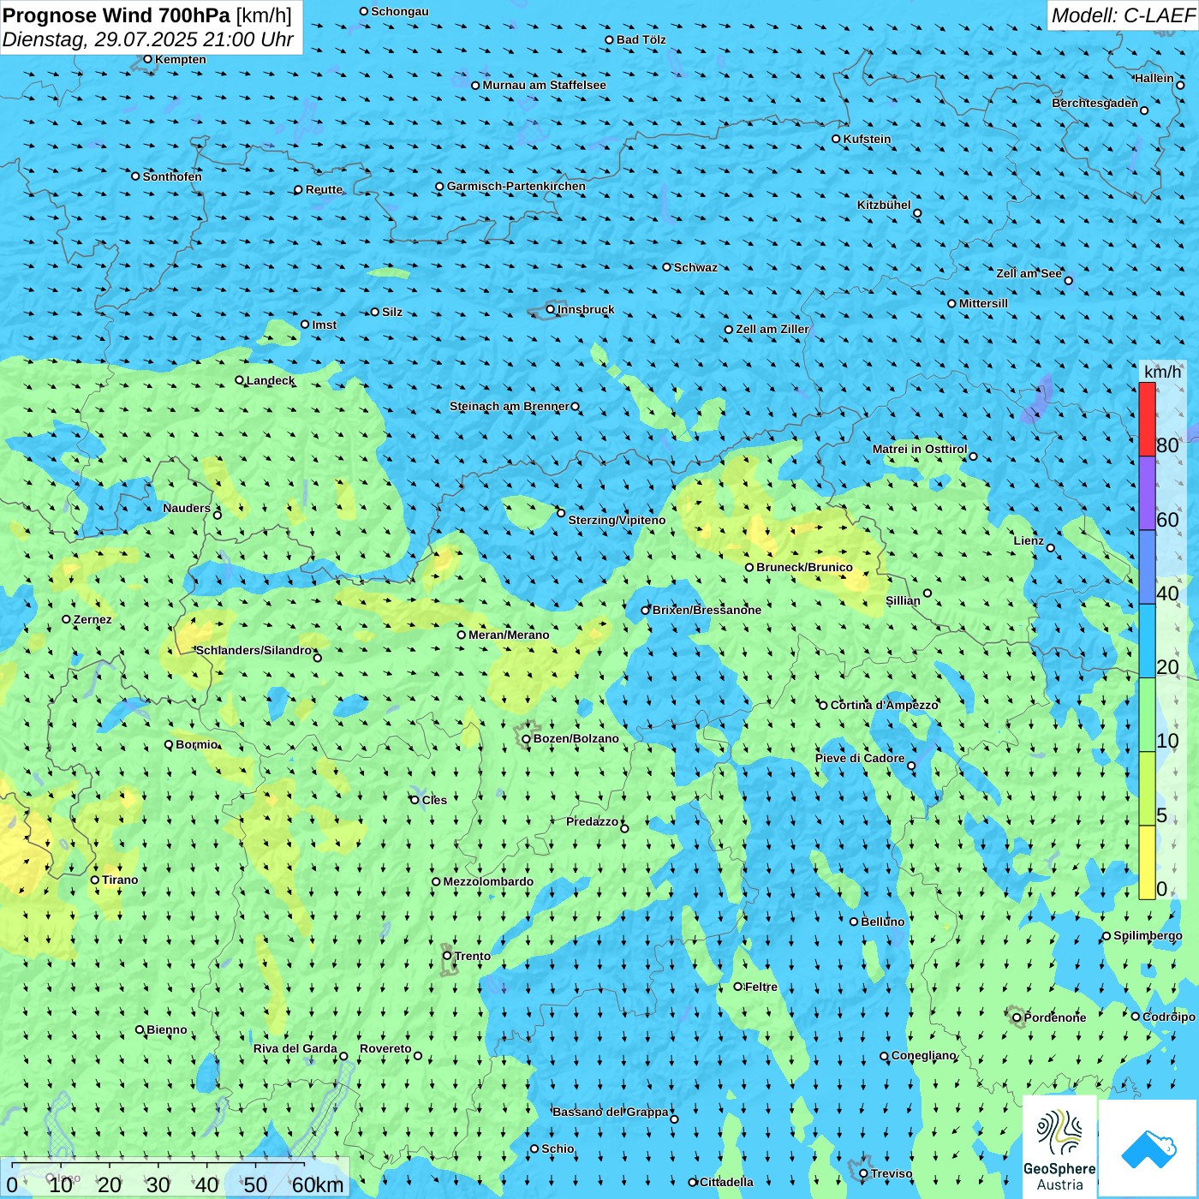Select the Garmisch-Partenkirchen label
The image size is (1199, 1199).
click(x=516, y=186)
